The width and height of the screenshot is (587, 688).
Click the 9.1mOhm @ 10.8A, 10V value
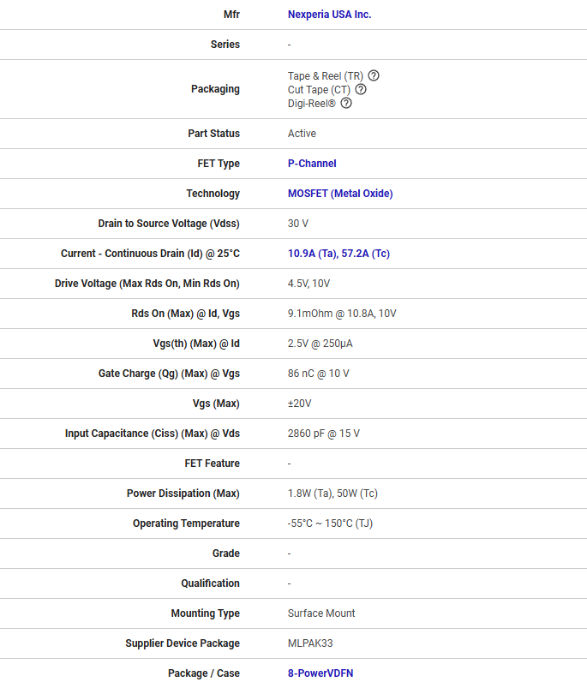342,314
